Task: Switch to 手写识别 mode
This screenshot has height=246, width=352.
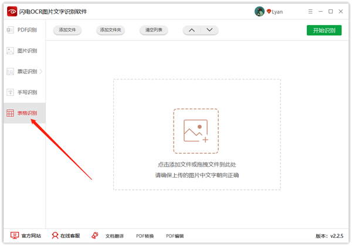Action: (25, 92)
